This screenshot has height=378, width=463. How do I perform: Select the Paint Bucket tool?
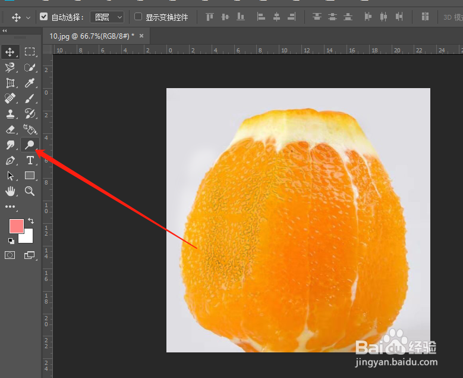[30, 129]
